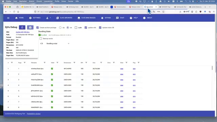Open filter for the View column

(x=126, y=63)
